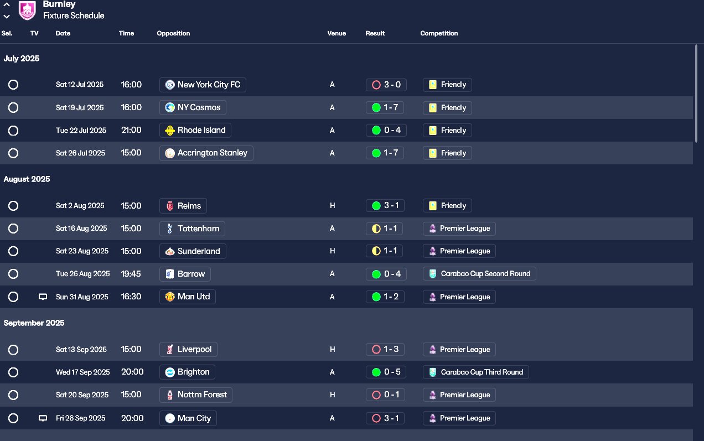Click the green win indicator for Rhode Island
This screenshot has height=441, width=704.
(376, 131)
